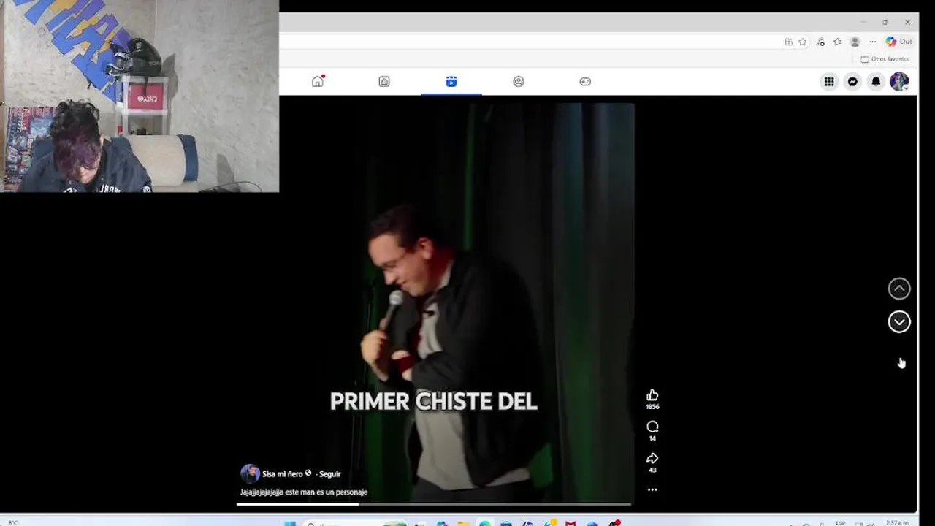Screen dimensions: 935x526
Task: Read the caption "este man es un personaje"
Action: 326,492
